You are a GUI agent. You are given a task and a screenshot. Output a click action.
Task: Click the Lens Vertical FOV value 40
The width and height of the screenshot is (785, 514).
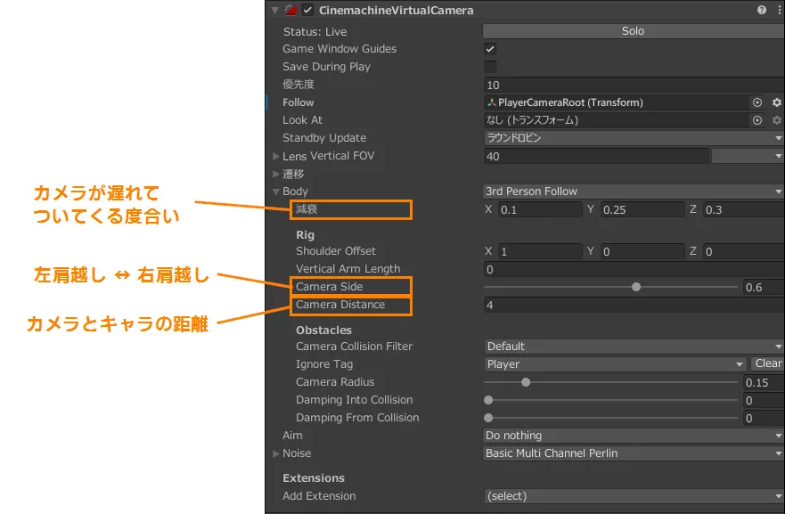[596, 156]
